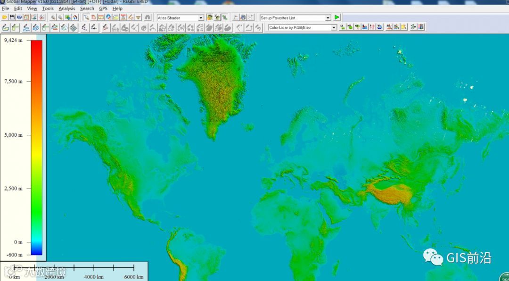The image size is (509, 281).
Task: Open the View menu
Action: point(32,8)
